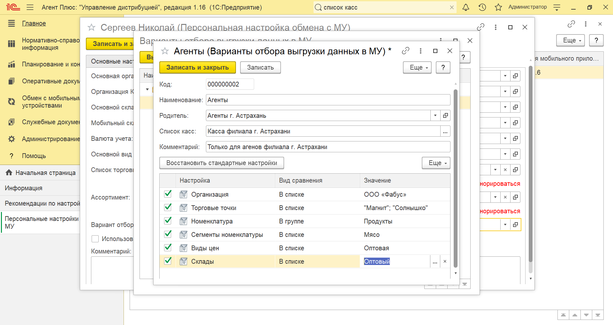Uncheck the Организация filter checkbox
This screenshot has width=613, height=325.
(x=168, y=194)
